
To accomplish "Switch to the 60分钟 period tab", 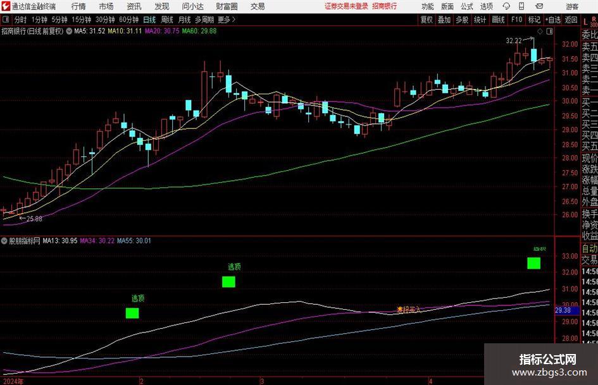I will tap(129, 20).
